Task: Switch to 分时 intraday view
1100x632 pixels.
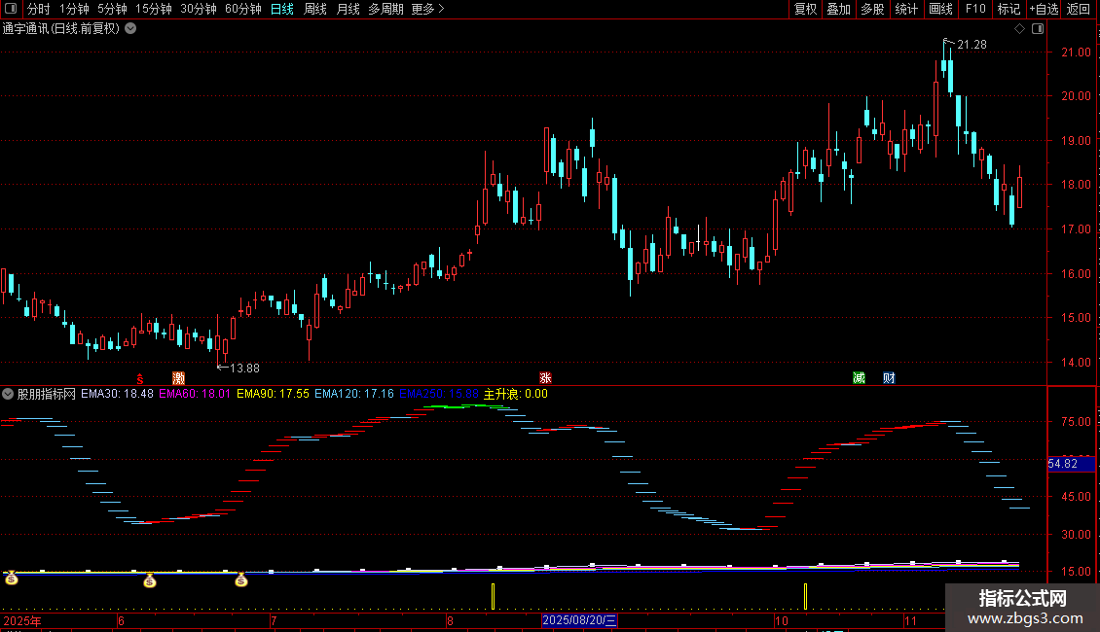Action: pyautogui.click(x=38, y=9)
